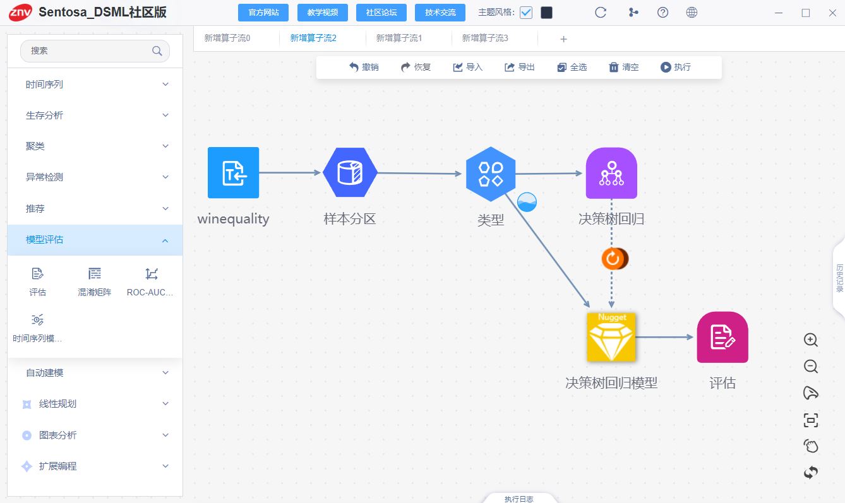The image size is (845, 503).
Task: Click the search magnifier icon
Action: 157,51
